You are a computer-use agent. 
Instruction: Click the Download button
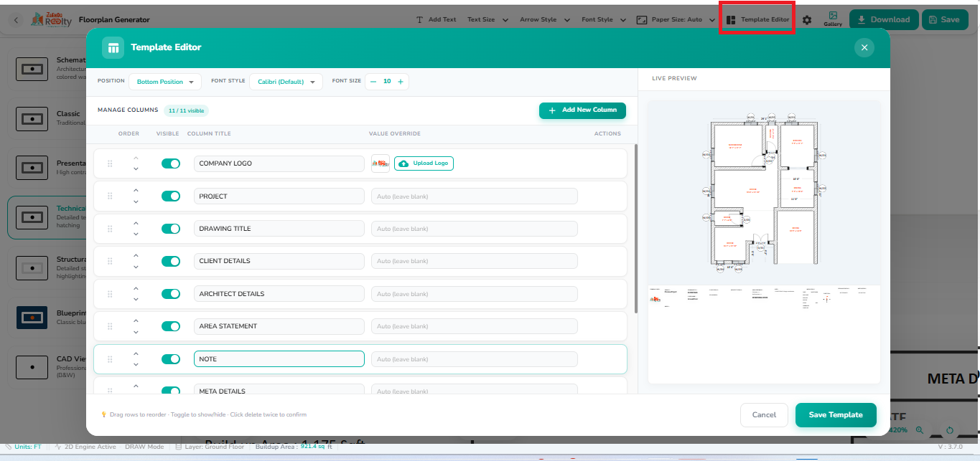883,20
